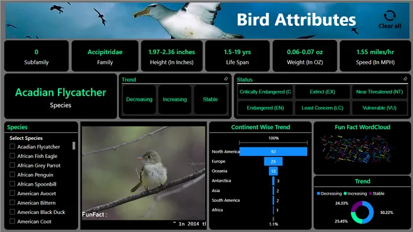Clear the Trend slicer with the eraser icon

coord(226,79)
